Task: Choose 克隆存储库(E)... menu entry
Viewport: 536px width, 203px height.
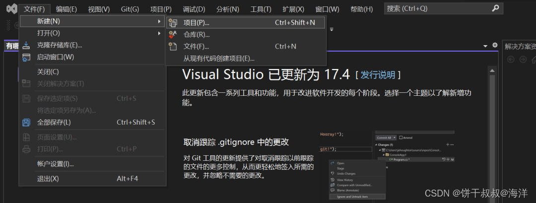Action: (92, 45)
